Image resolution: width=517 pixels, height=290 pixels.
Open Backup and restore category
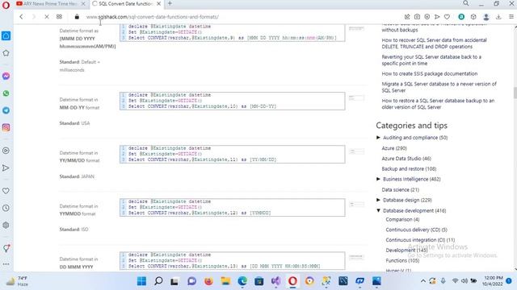click(409, 168)
